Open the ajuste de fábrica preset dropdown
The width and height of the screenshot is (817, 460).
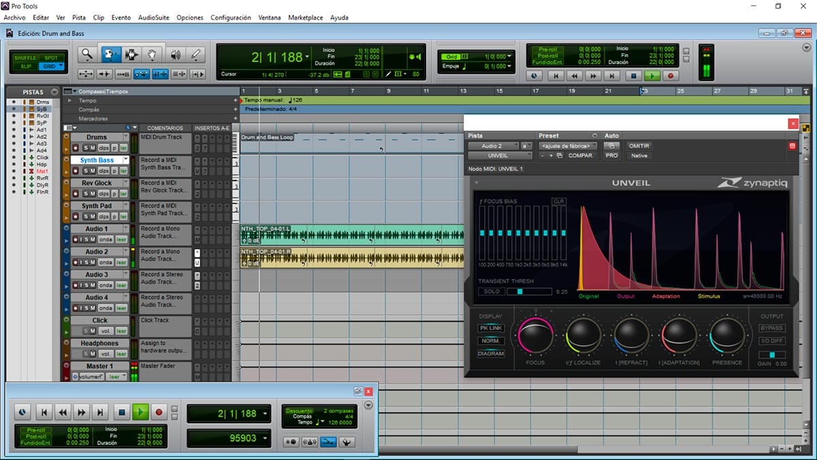tap(568, 146)
